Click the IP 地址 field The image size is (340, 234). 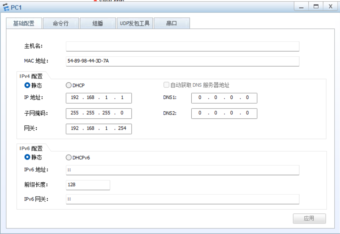(99, 98)
